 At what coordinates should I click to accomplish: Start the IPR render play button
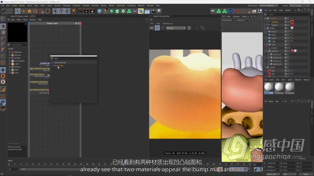coord(157,28)
